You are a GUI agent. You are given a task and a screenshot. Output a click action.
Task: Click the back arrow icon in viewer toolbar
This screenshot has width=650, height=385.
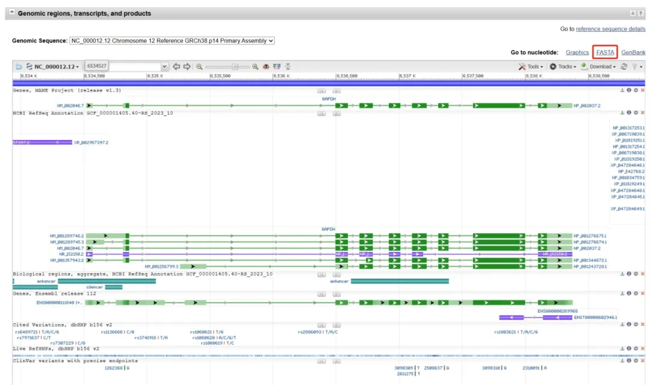pyautogui.click(x=19, y=66)
